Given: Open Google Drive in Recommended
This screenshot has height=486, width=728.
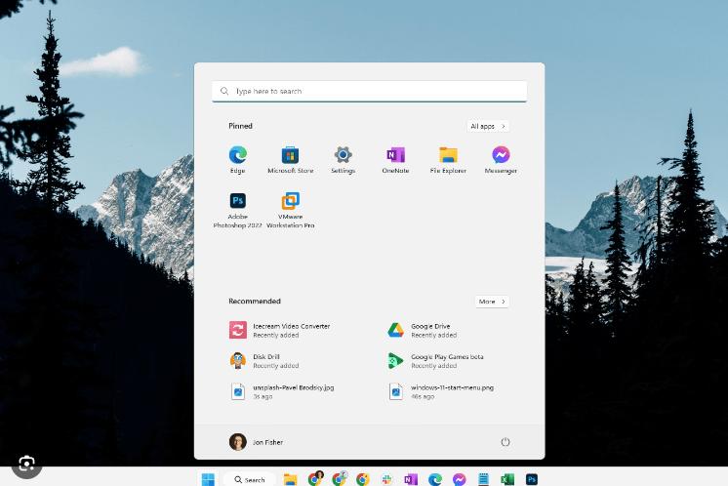Looking at the screenshot, I should [x=423, y=330].
